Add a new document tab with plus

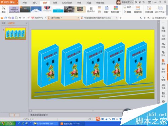pyautogui.click(x=121, y=18)
